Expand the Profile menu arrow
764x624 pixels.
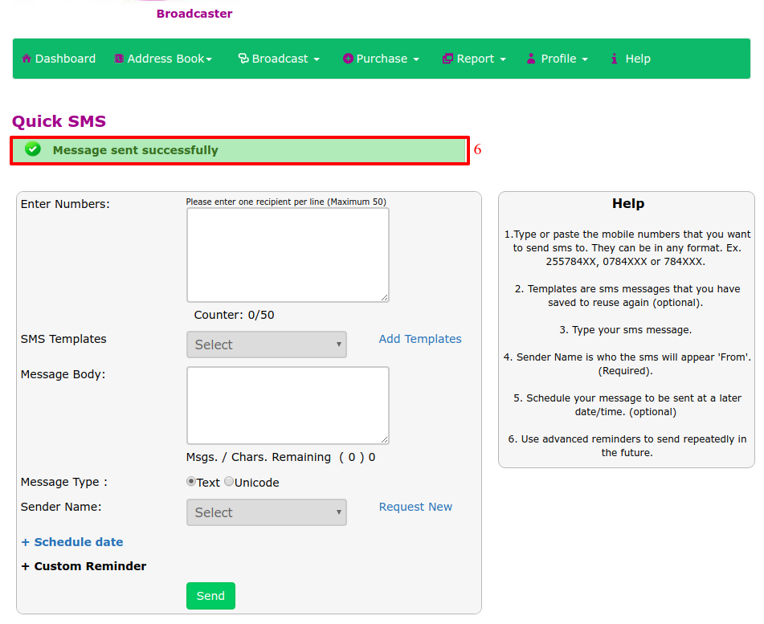click(x=585, y=59)
